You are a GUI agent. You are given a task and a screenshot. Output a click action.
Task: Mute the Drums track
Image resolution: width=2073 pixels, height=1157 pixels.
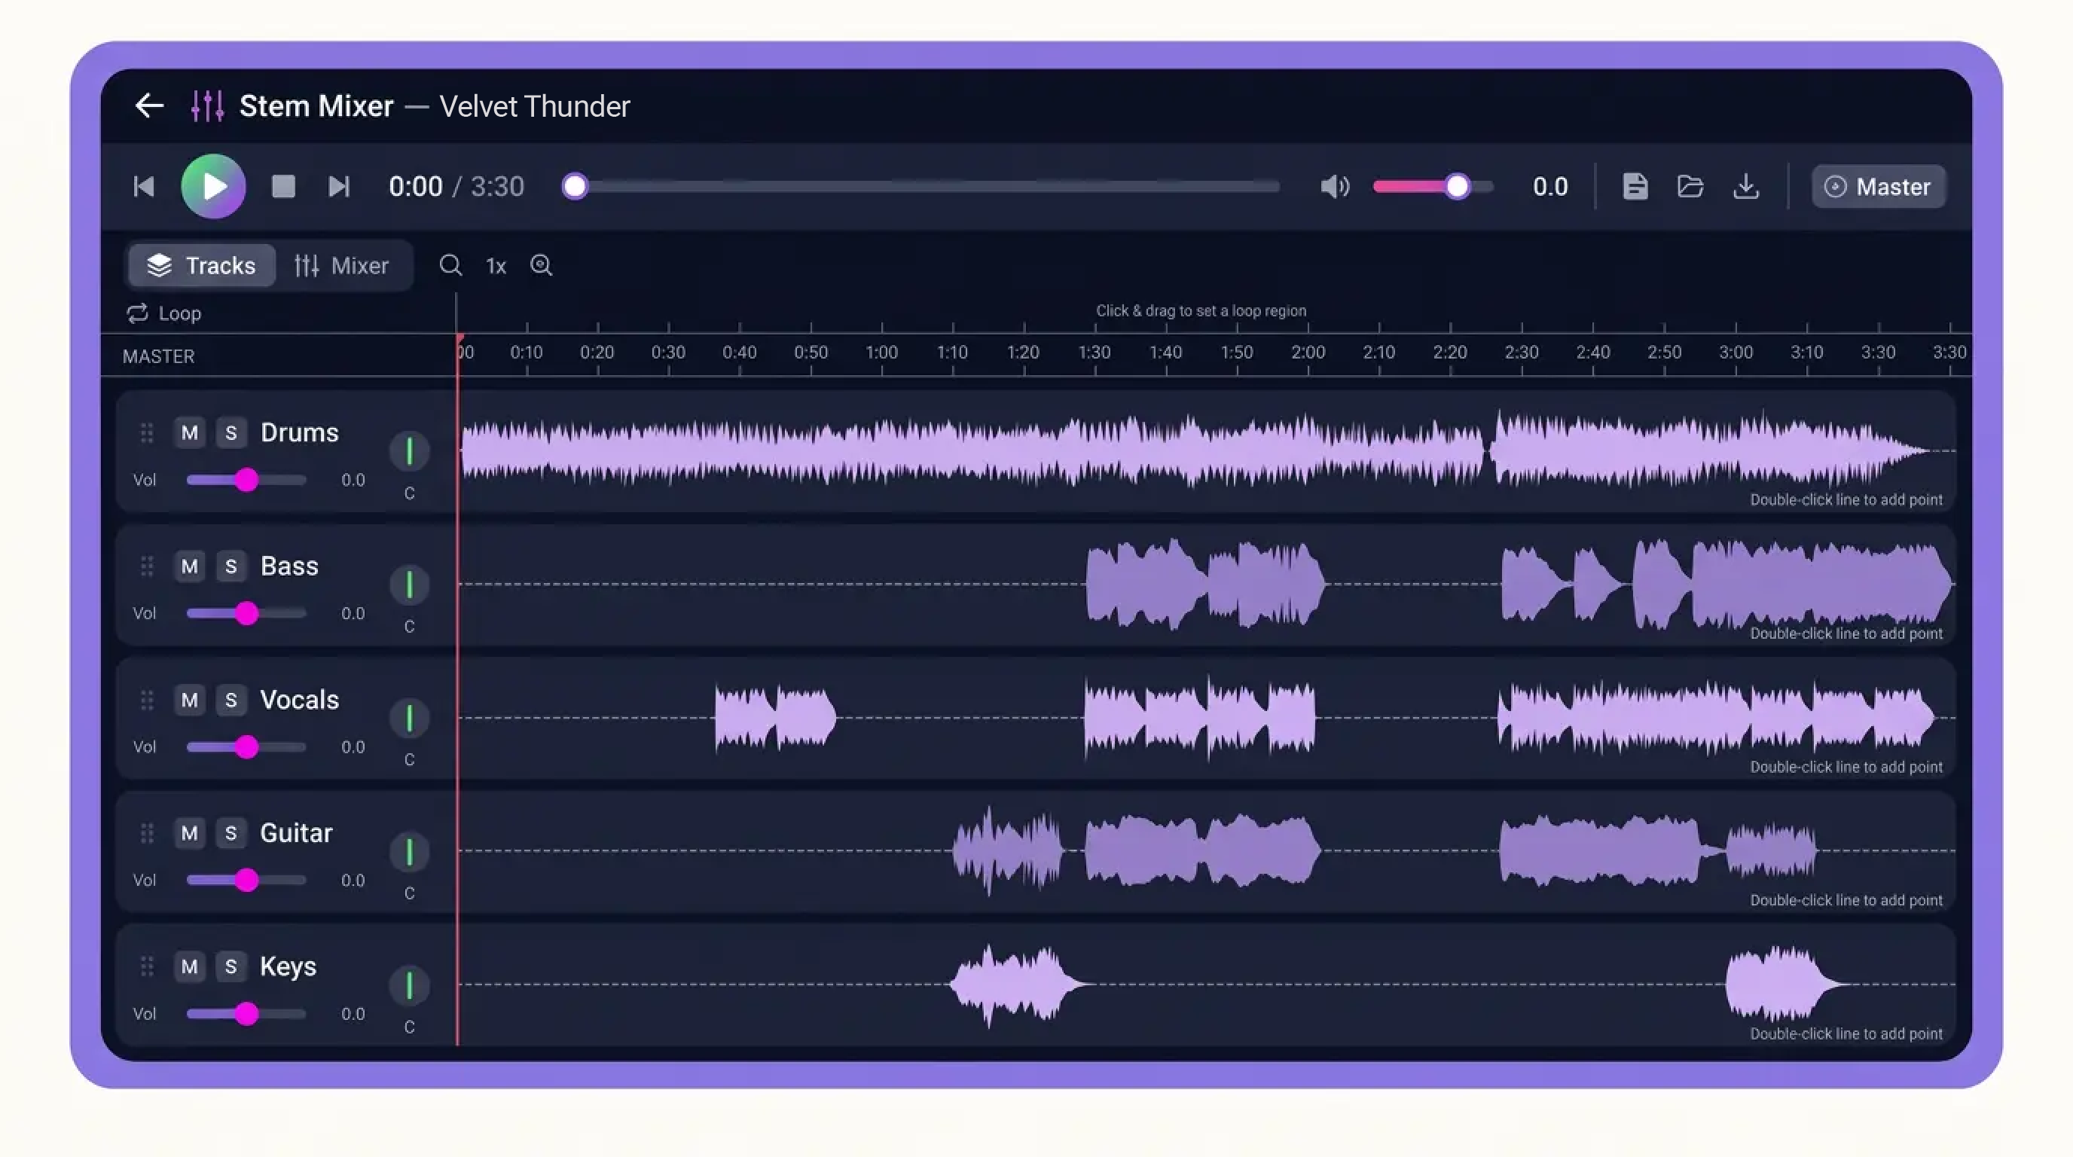[x=189, y=433]
